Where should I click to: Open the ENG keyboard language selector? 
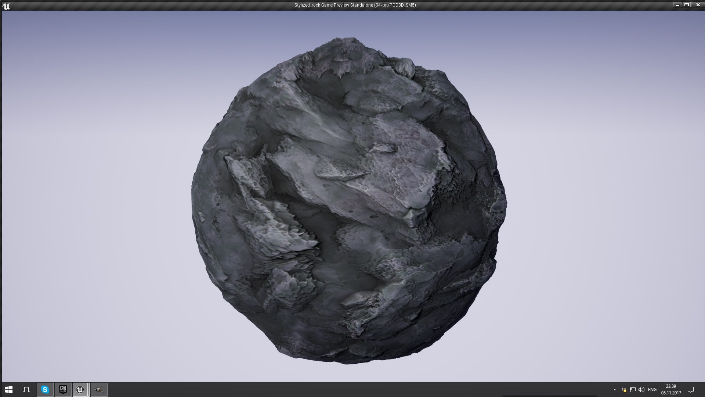point(652,389)
